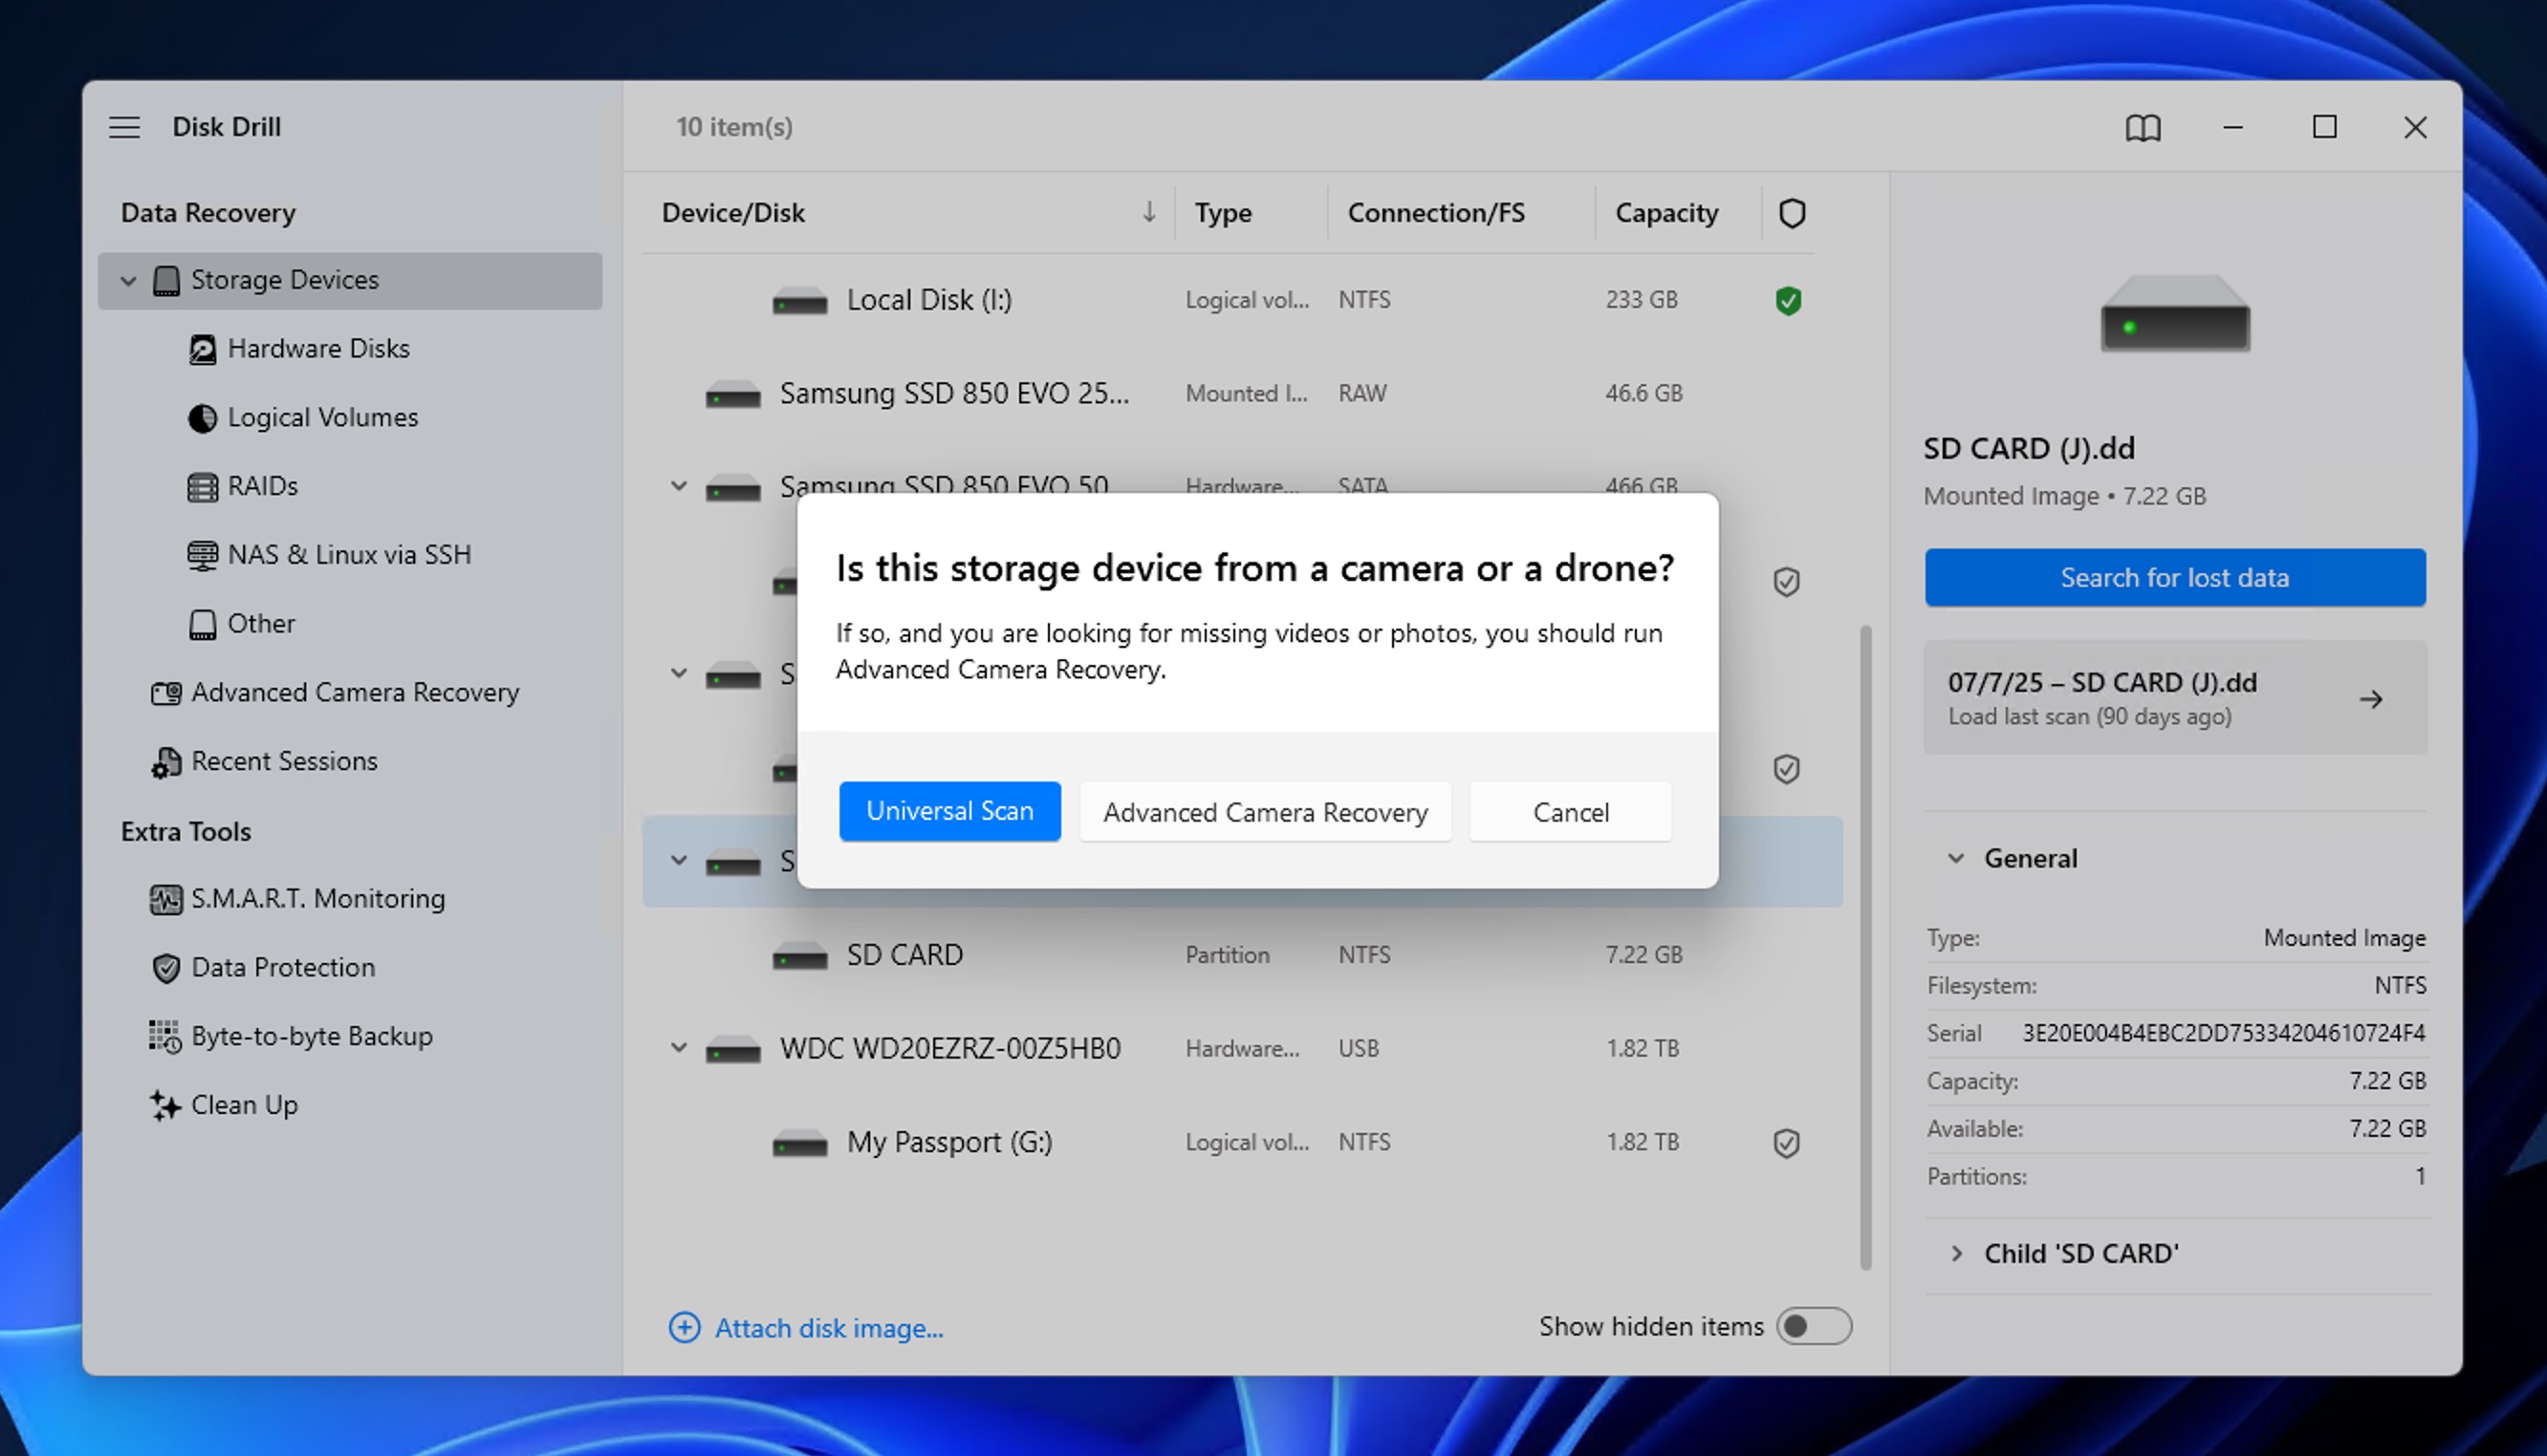The width and height of the screenshot is (2547, 1456).
Task: Select the Clean Up tool
Action: point(244,1105)
